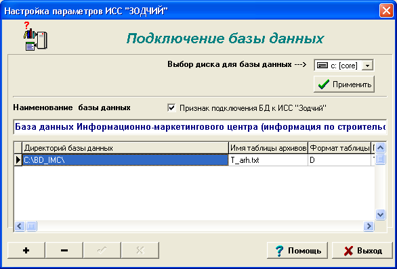The width and height of the screenshot is (397, 269).
Task: Click the add record plus button
Action: pyautogui.click(x=26, y=250)
